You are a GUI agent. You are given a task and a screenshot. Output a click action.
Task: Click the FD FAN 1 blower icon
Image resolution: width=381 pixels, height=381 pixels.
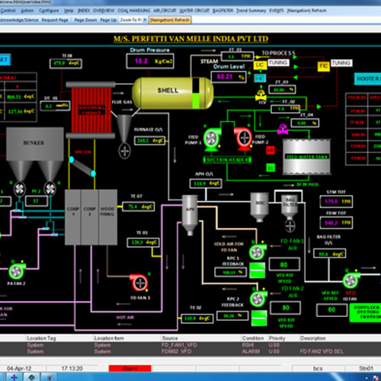click(x=257, y=252)
